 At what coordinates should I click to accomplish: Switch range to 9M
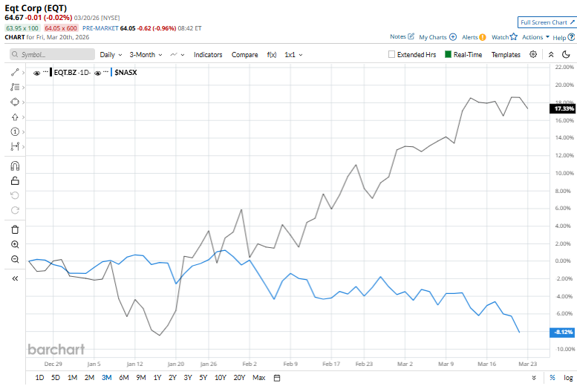point(141,378)
